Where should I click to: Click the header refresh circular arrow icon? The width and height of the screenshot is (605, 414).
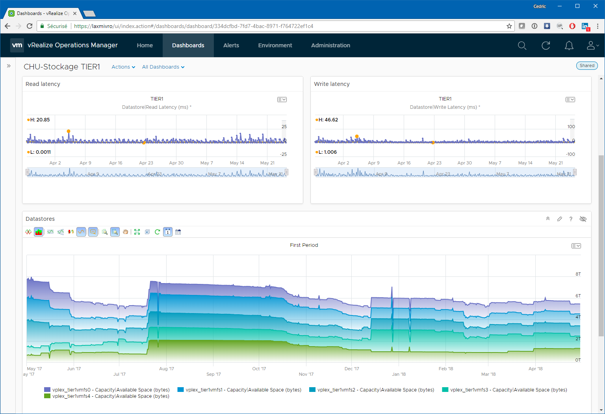(x=546, y=46)
